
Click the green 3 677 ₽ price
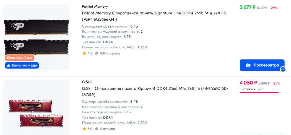pyautogui.click(x=248, y=7)
